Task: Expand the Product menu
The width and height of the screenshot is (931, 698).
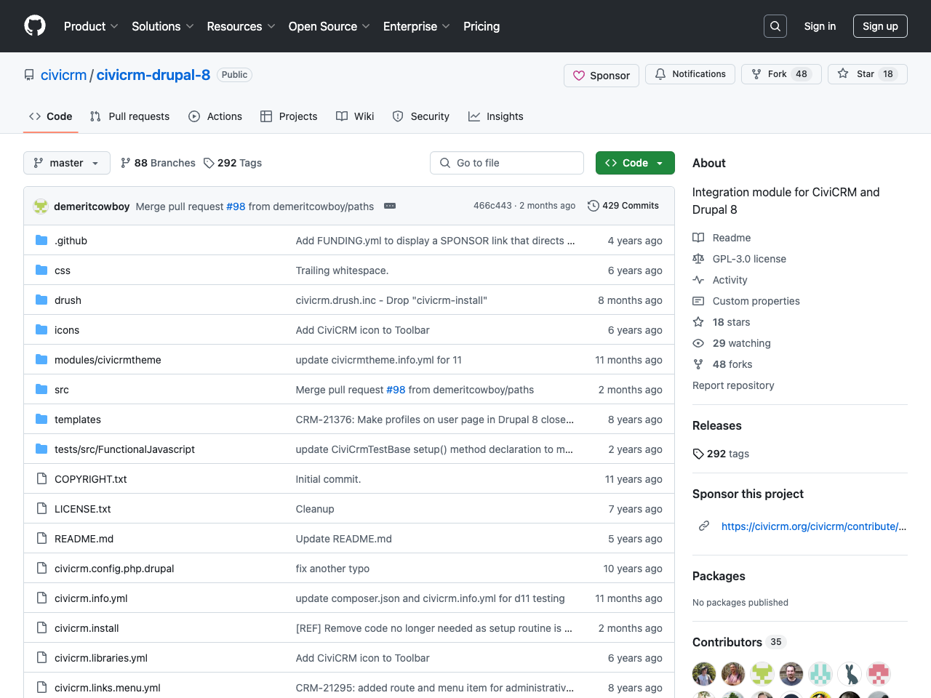Action: click(91, 26)
